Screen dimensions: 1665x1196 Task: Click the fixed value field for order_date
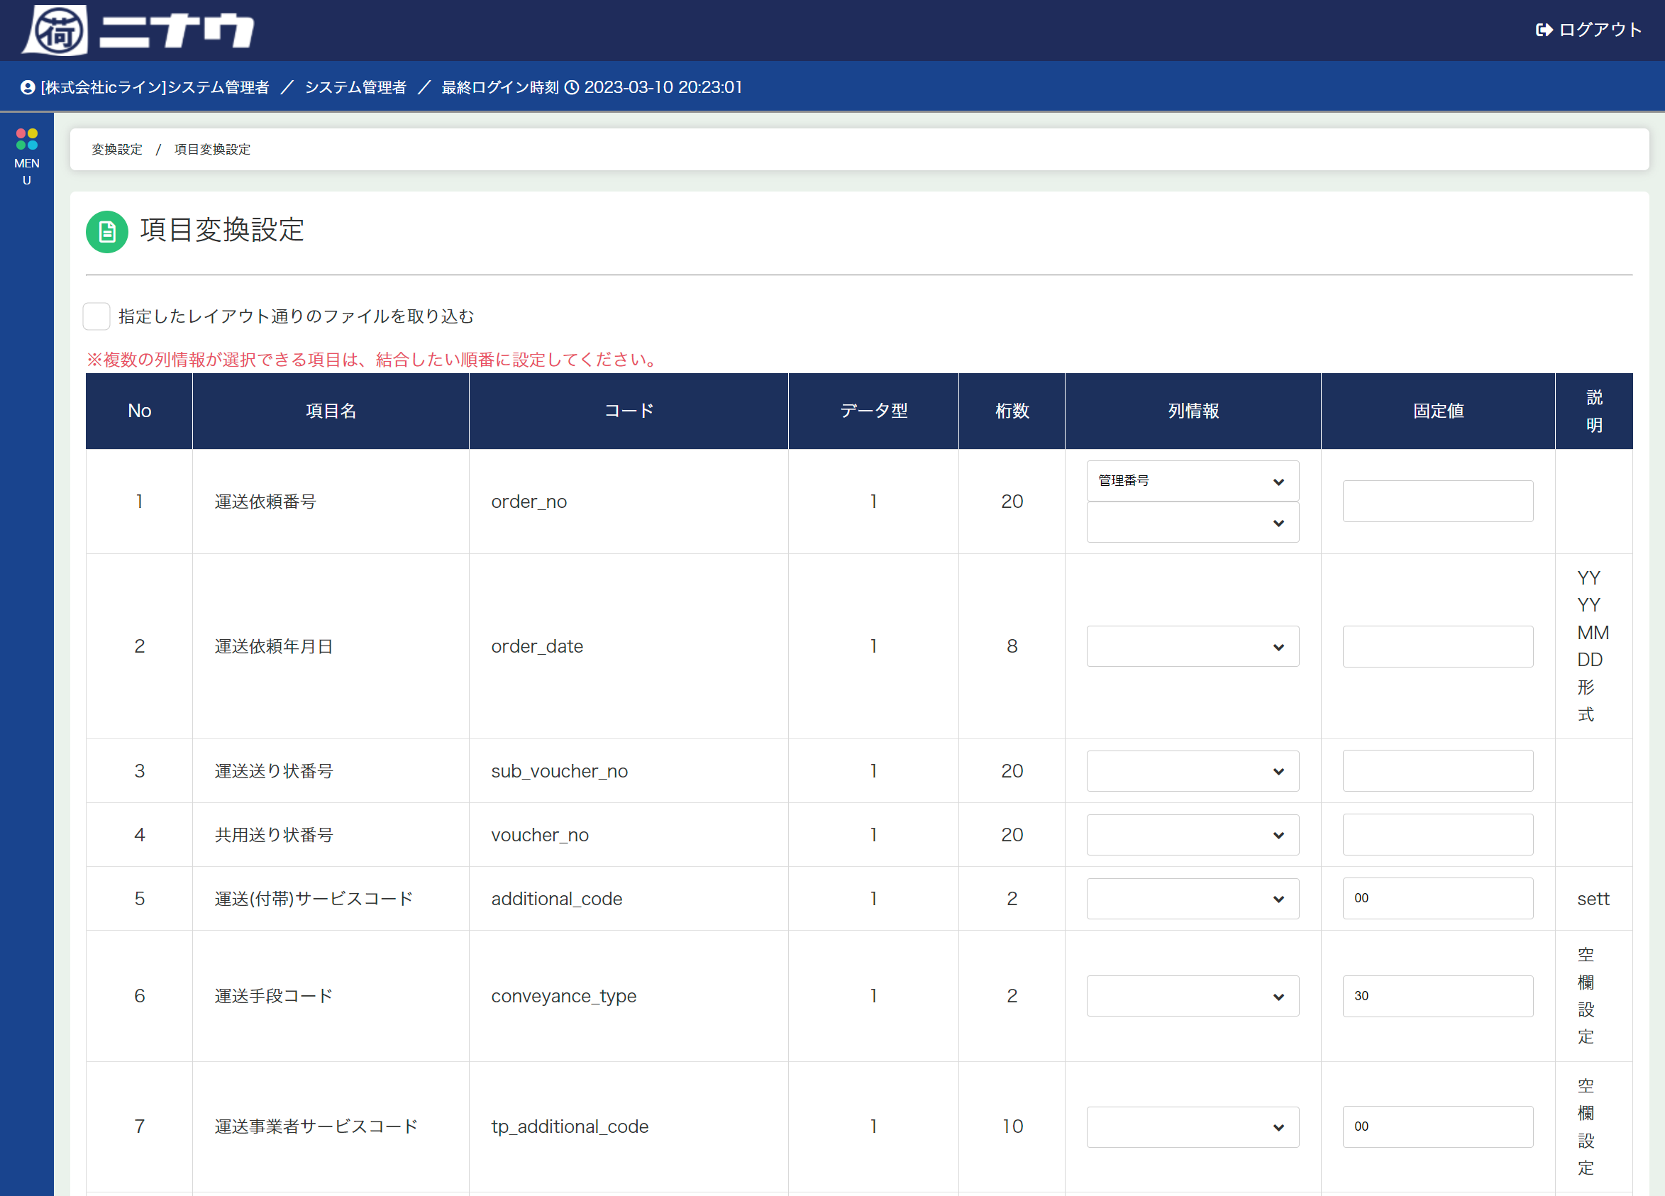(1437, 646)
